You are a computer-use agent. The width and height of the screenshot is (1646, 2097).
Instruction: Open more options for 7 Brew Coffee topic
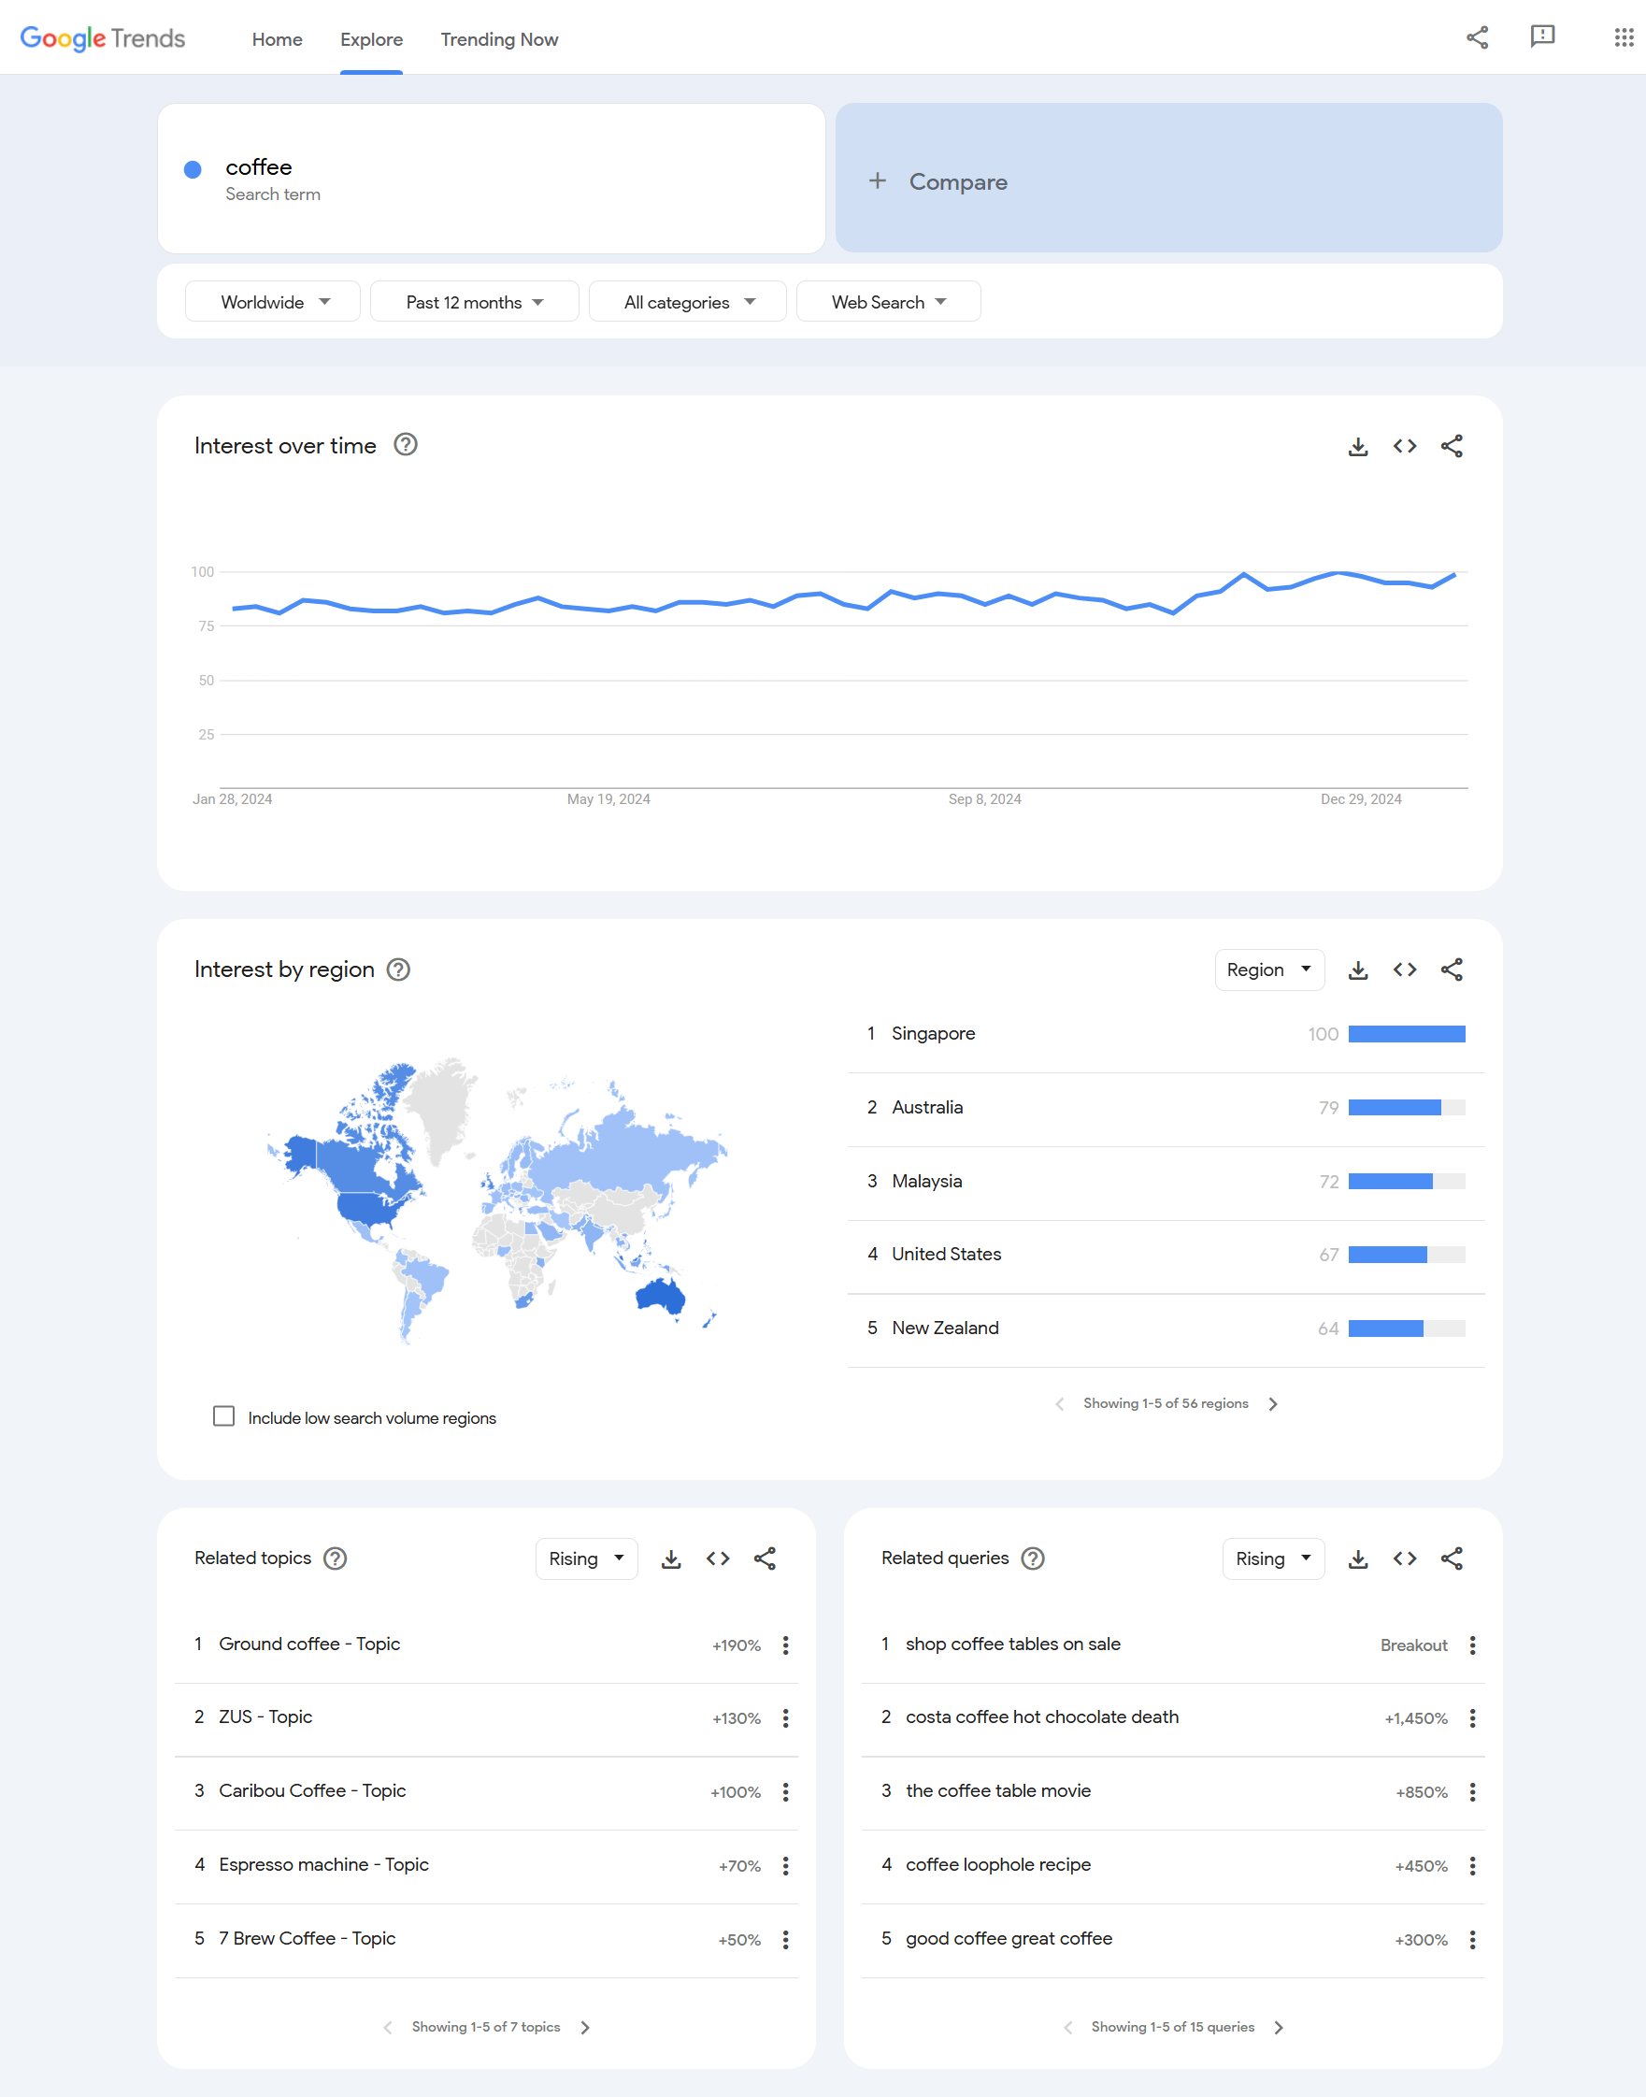coord(785,1940)
